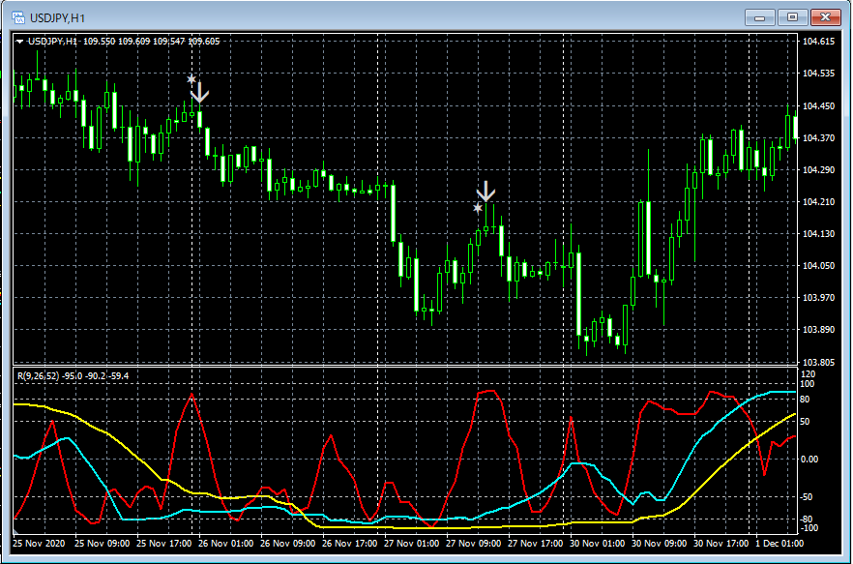Select the down arrow signal near 27 Nov 09:00
853x564 pixels.
[x=485, y=192]
